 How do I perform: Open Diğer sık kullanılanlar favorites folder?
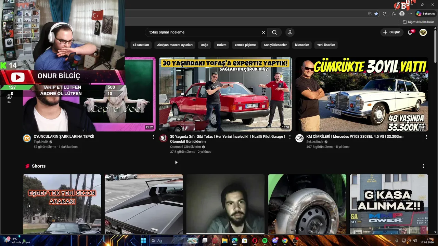click(x=418, y=22)
